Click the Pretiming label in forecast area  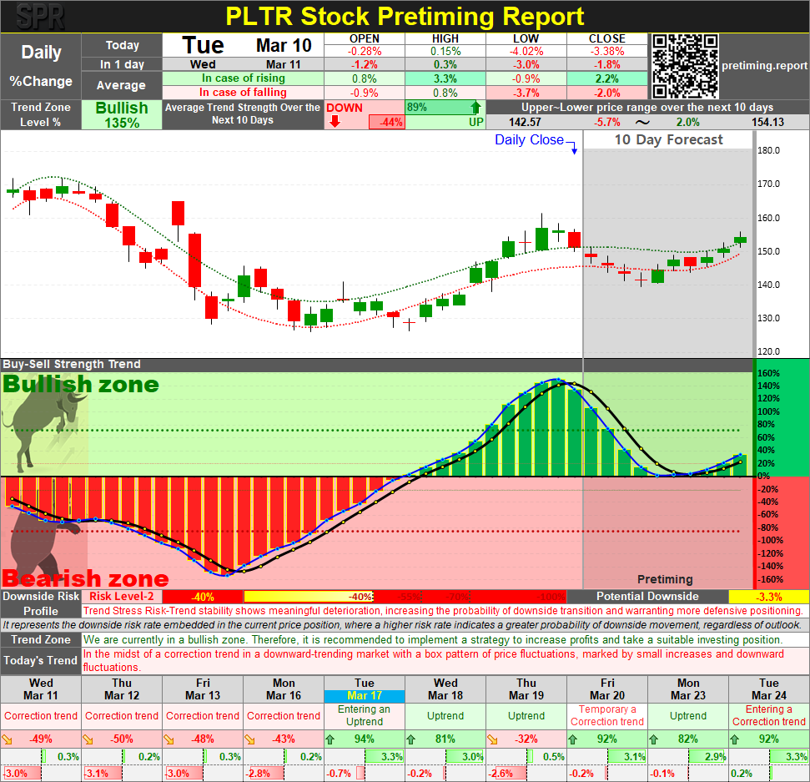point(665,579)
